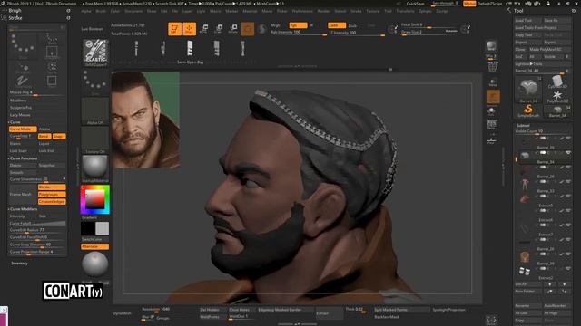Toggle Frame Mesh Border option

(x=52, y=187)
